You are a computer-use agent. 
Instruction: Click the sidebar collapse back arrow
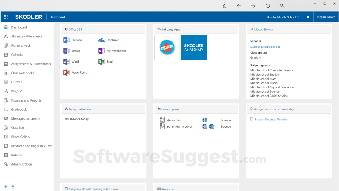coord(6,187)
